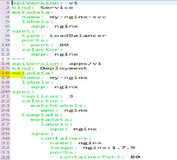Select the value 'Service' on line 2

(57, 7)
